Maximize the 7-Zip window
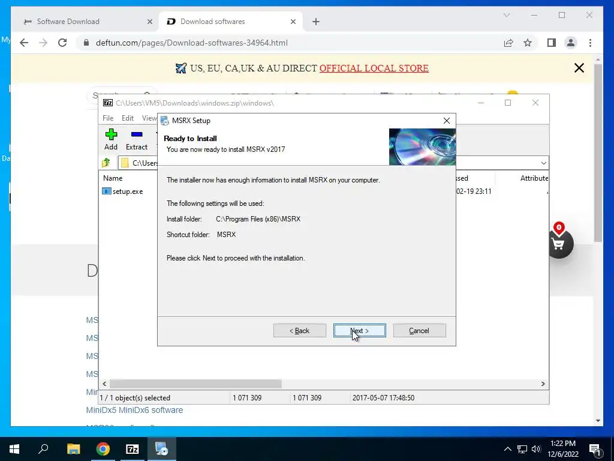The image size is (614, 461). (x=508, y=103)
